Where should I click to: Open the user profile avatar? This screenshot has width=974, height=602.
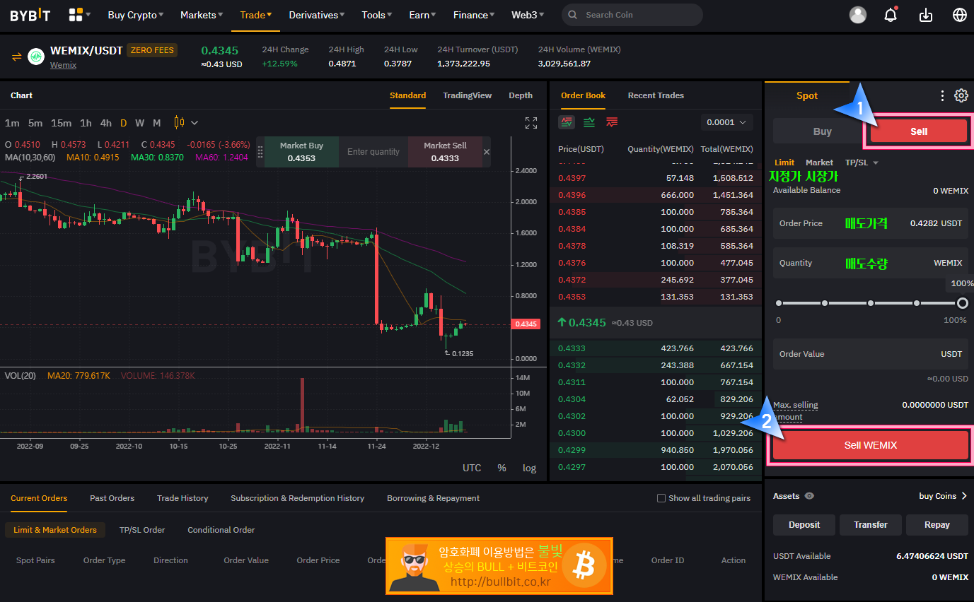[x=857, y=15]
